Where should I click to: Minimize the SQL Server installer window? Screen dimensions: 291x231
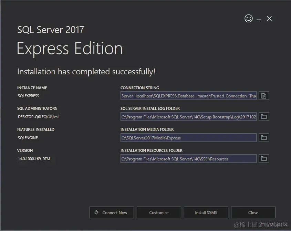(x=259, y=20)
